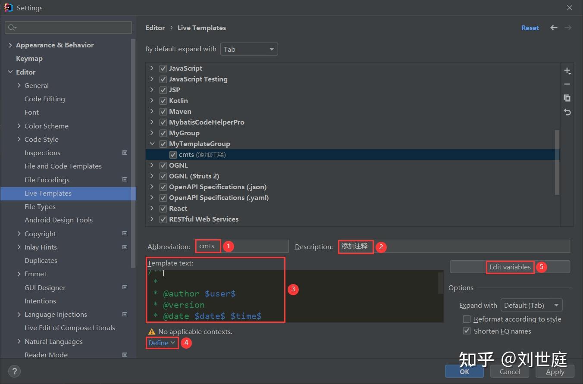Screen dimensions: 583x384
Task: Open the Expand with Default (Tab) dropdown
Action: pos(531,305)
